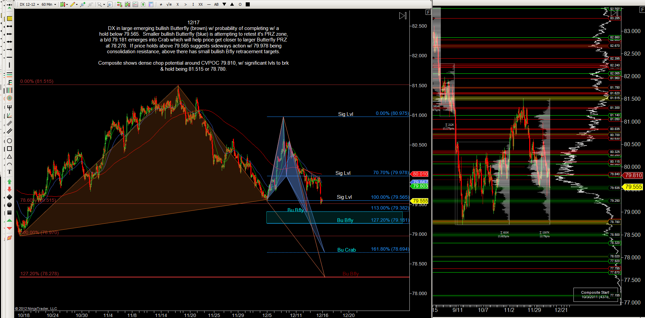Toggle the F button on right chart

tap(642, 10)
